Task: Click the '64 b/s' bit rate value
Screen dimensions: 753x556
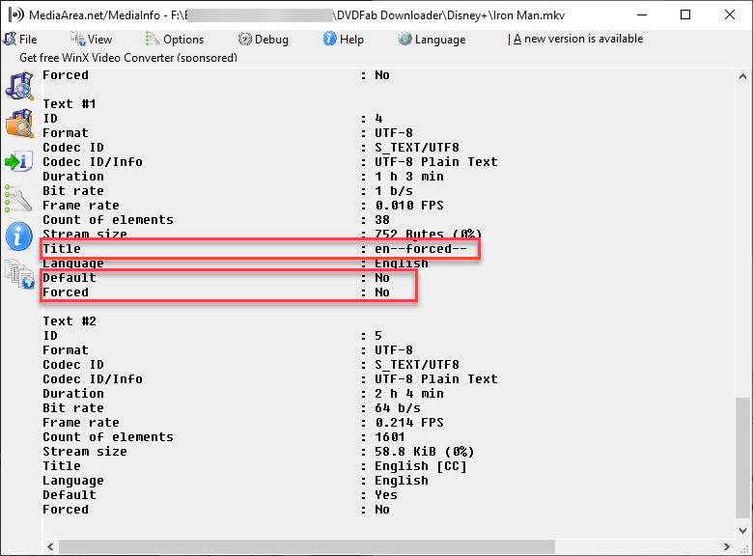Action: tap(398, 407)
